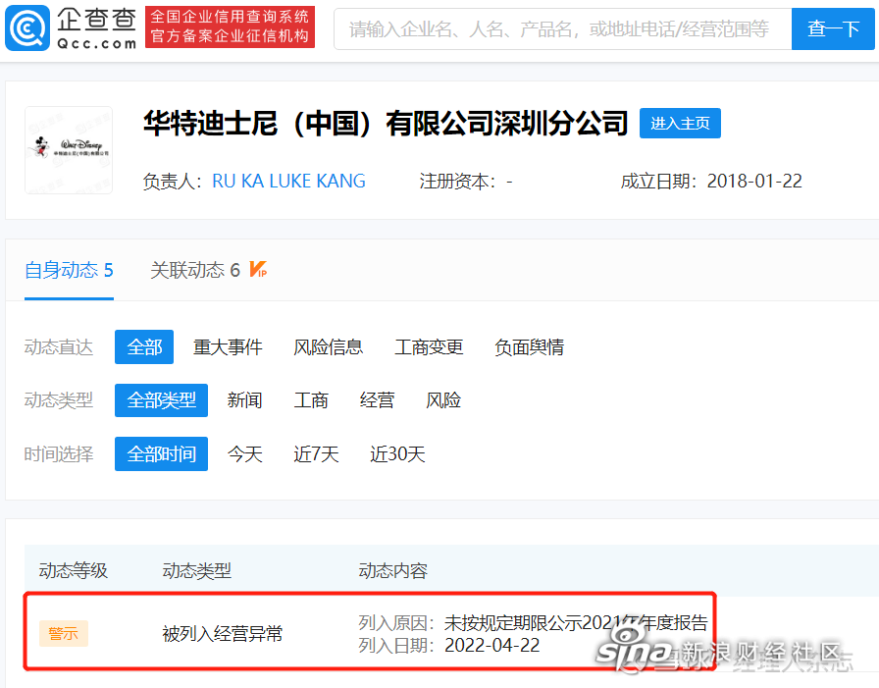
Task: Click the date 2022-04-22
Action: click(492, 646)
